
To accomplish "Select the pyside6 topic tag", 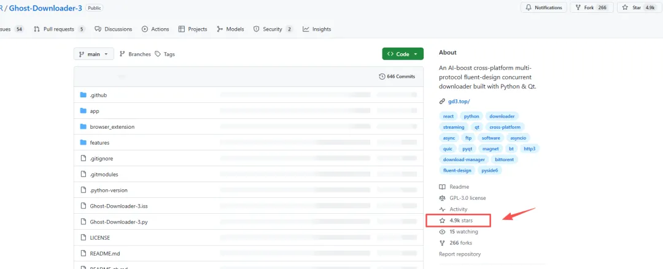I will point(490,170).
